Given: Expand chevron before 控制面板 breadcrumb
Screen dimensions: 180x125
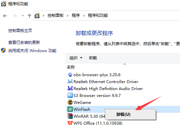Looking at the screenshot, I should pyautogui.click(x=43, y=16).
